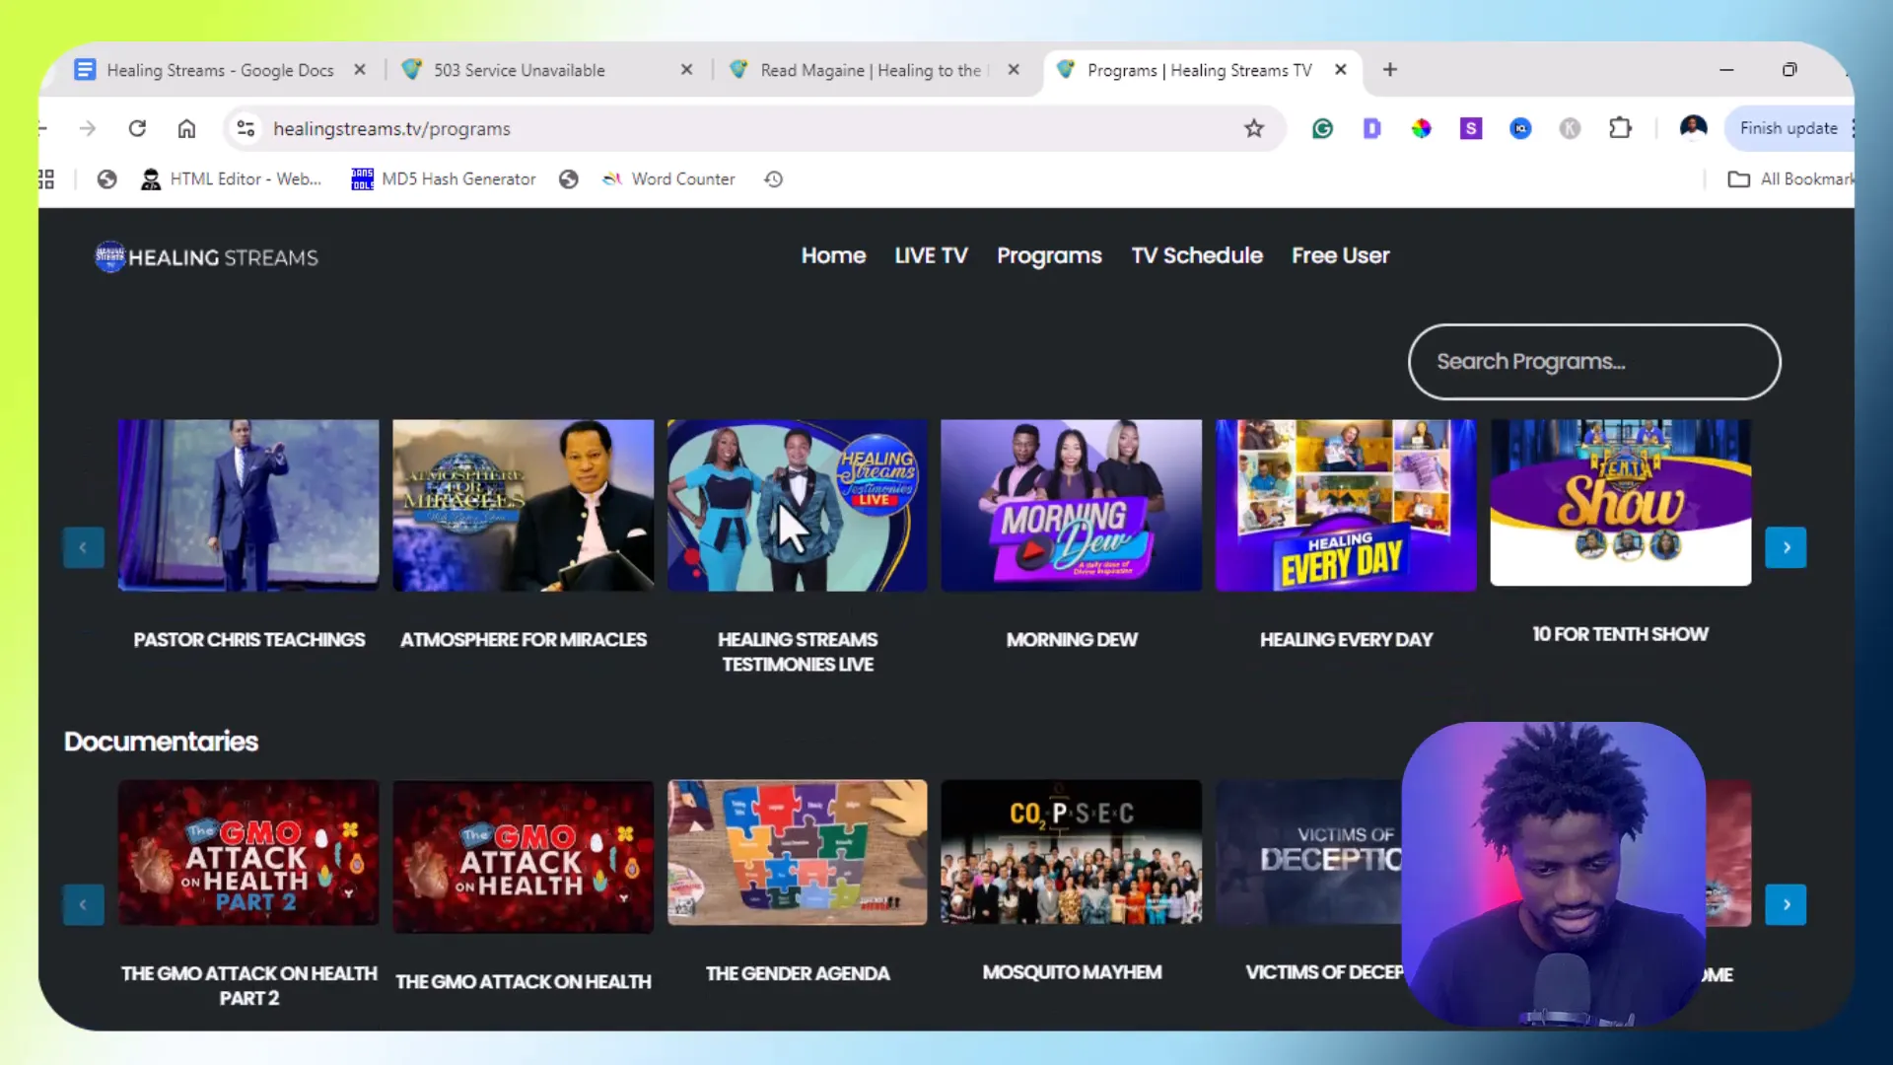1893x1065 pixels.
Task: Slide programs carousel left with arrow
Action: [x=84, y=547]
